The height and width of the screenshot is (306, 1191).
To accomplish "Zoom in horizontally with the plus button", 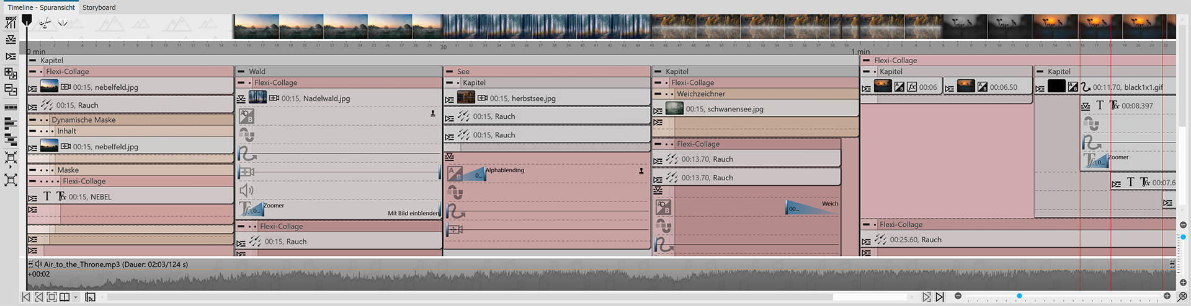I will (1167, 296).
